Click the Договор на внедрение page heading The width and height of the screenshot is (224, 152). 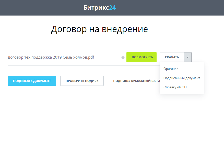(x=99, y=29)
